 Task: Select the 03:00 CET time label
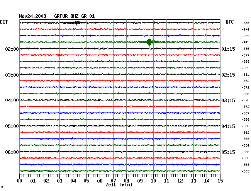[12, 75]
